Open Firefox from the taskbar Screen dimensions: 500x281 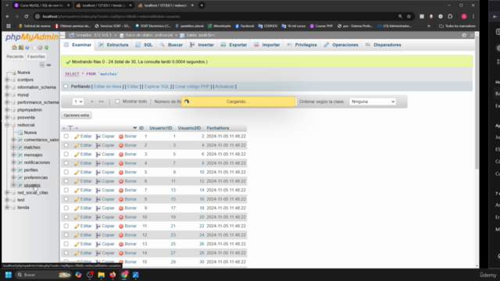click(112, 275)
